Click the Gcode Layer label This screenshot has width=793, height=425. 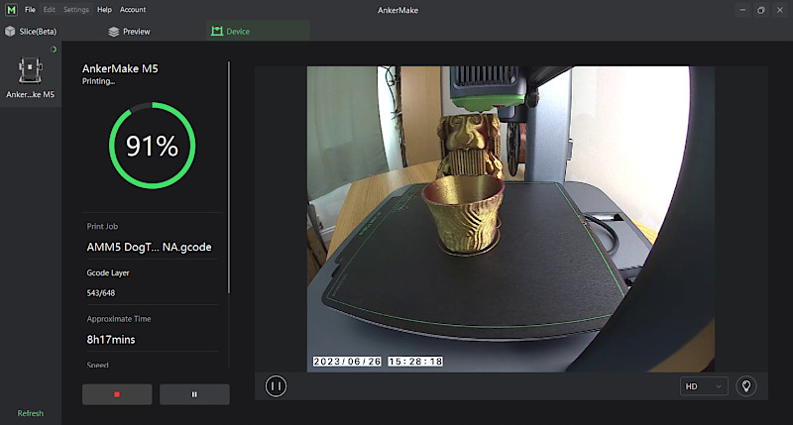click(x=108, y=272)
